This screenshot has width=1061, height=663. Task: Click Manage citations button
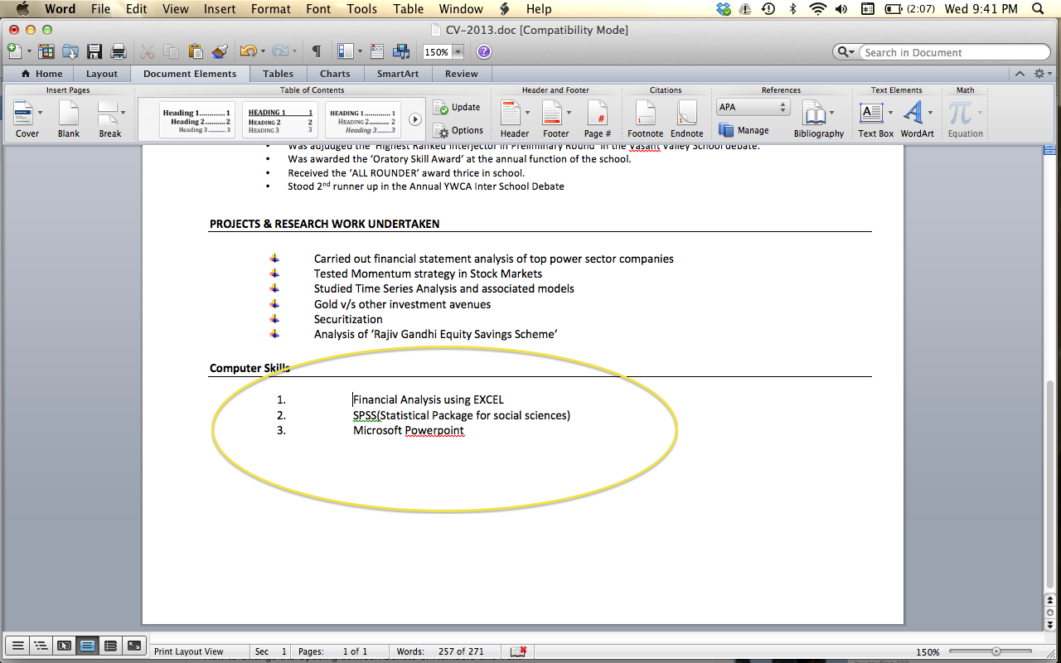(x=744, y=130)
